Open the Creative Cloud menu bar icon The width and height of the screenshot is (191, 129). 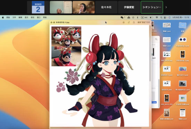129,17
